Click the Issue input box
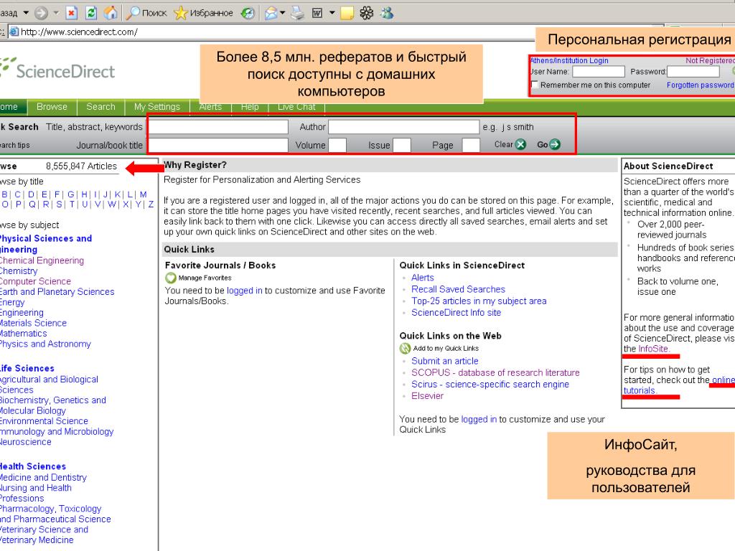Screen dimensions: 735x551 click(x=402, y=145)
